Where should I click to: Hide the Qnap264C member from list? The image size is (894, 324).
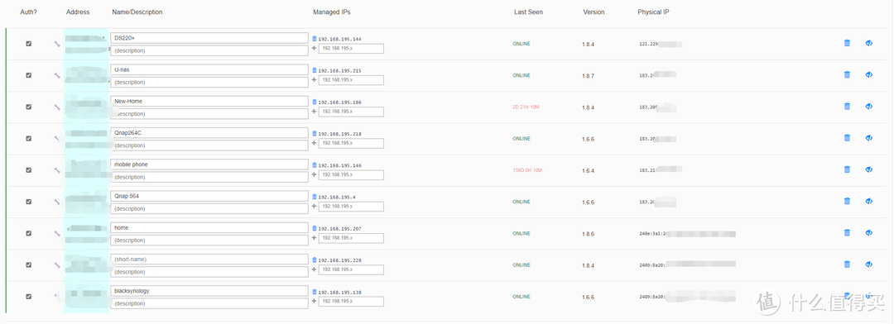point(869,138)
